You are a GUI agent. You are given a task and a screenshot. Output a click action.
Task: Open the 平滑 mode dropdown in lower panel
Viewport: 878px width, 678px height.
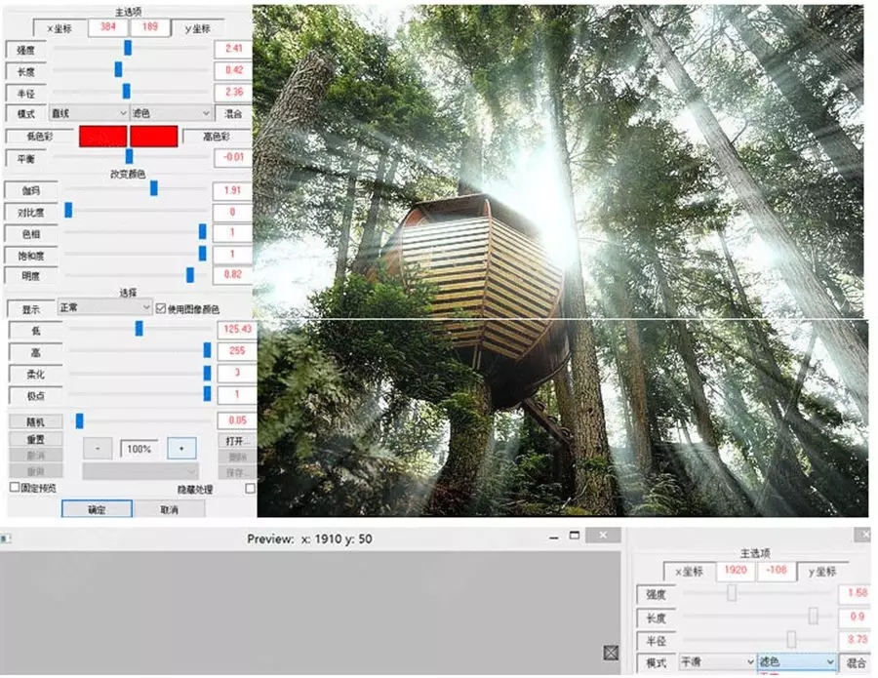tap(717, 661)
